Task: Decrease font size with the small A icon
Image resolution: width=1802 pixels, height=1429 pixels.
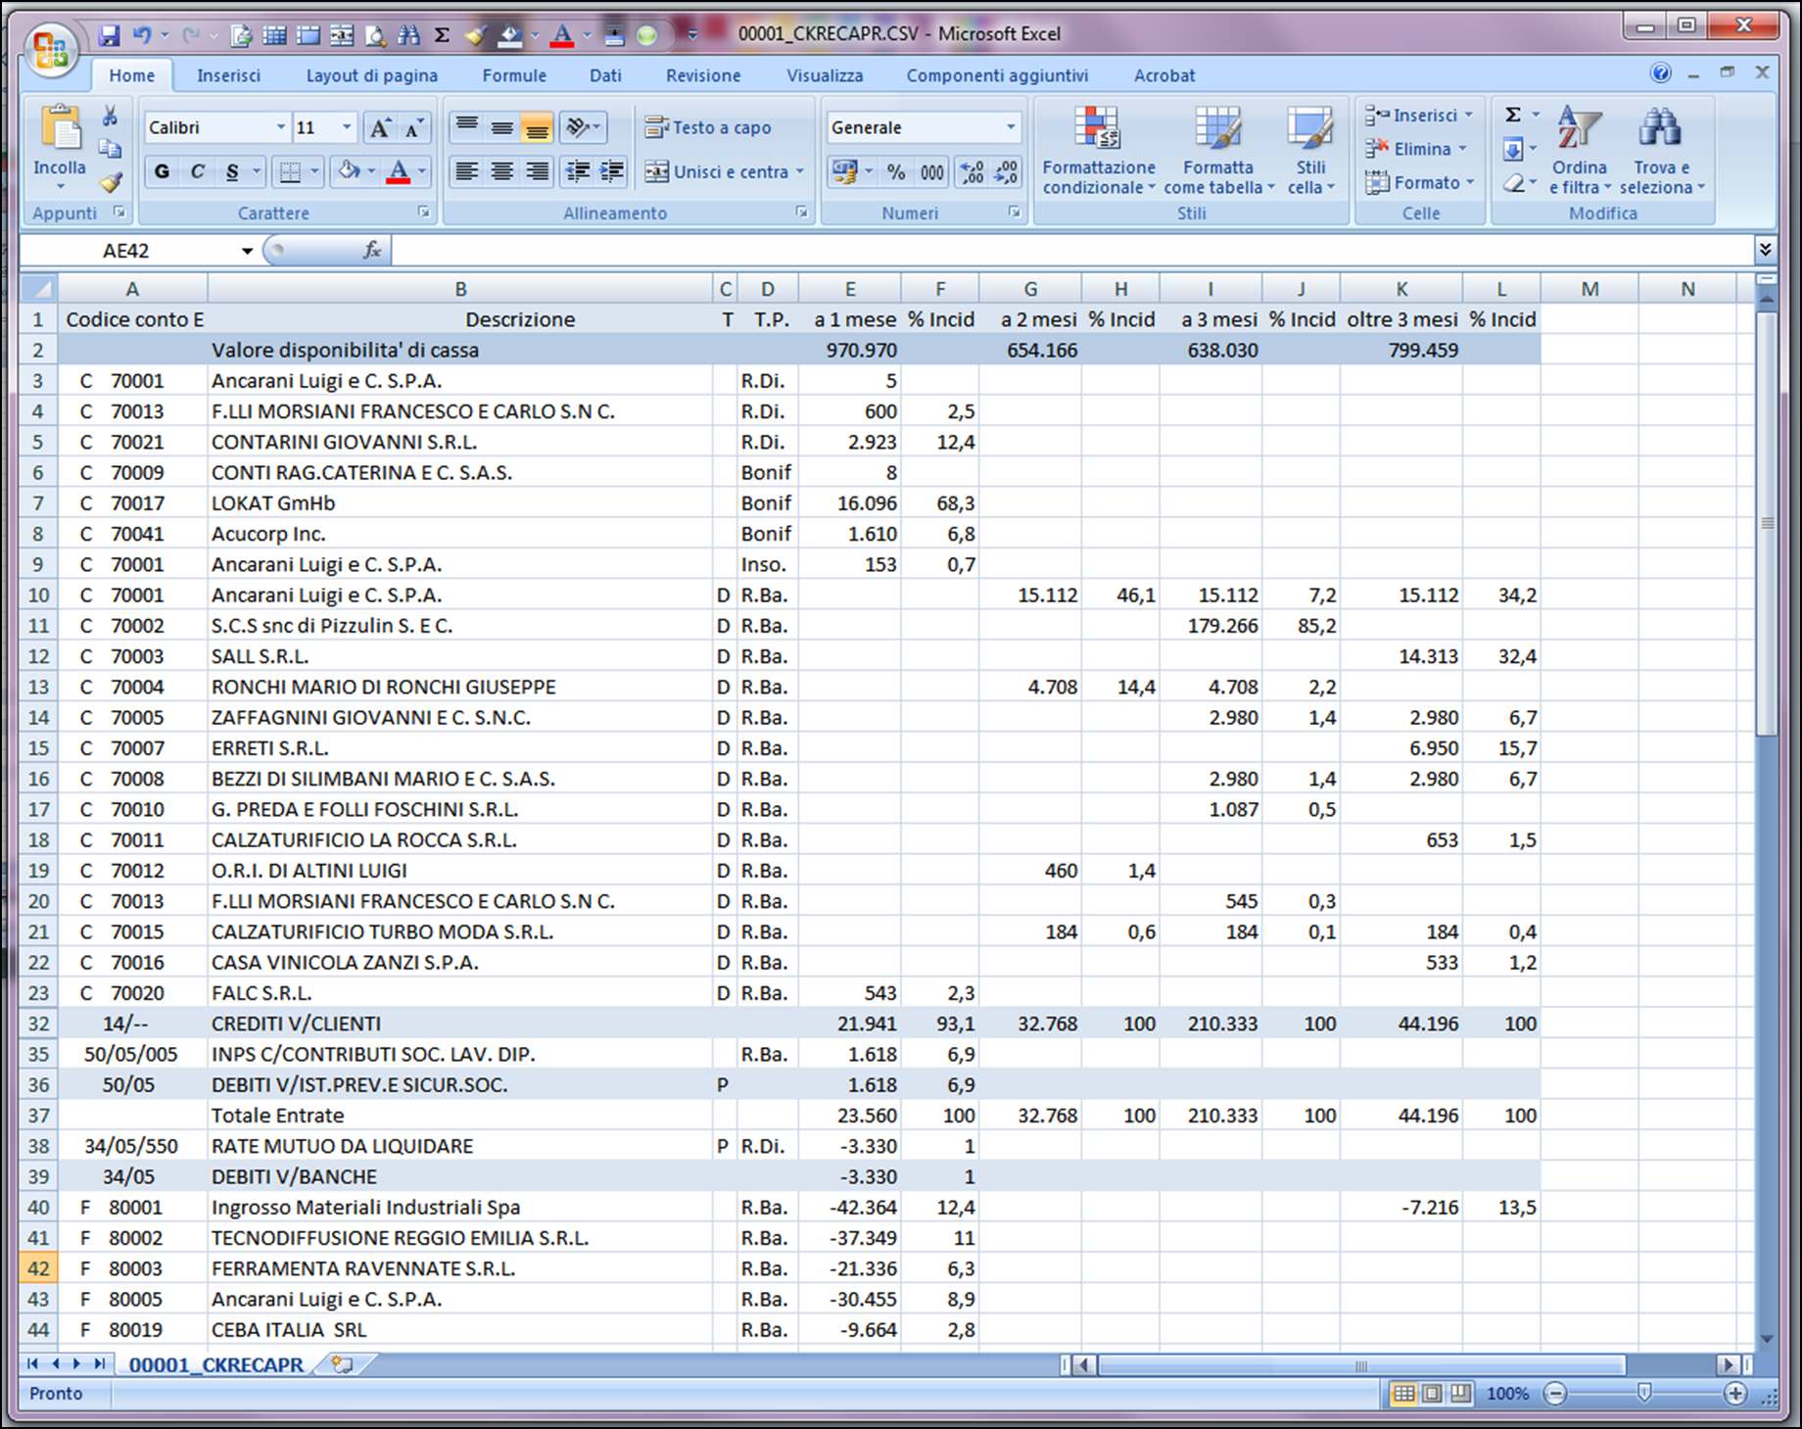Action: pos(413,127)
